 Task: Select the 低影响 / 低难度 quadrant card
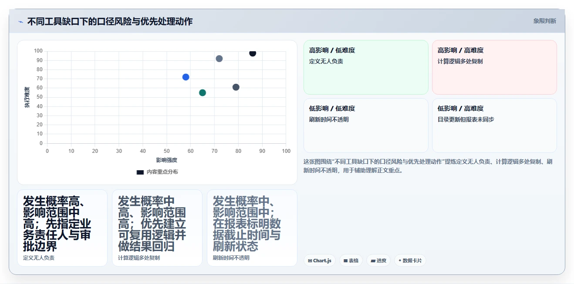point(366,125)
